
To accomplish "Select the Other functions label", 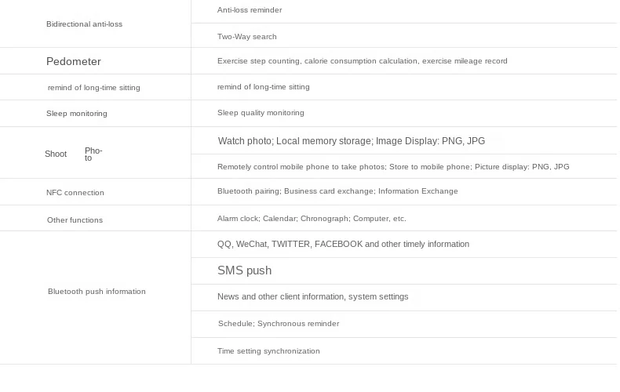I will click(x=75, y=220).
